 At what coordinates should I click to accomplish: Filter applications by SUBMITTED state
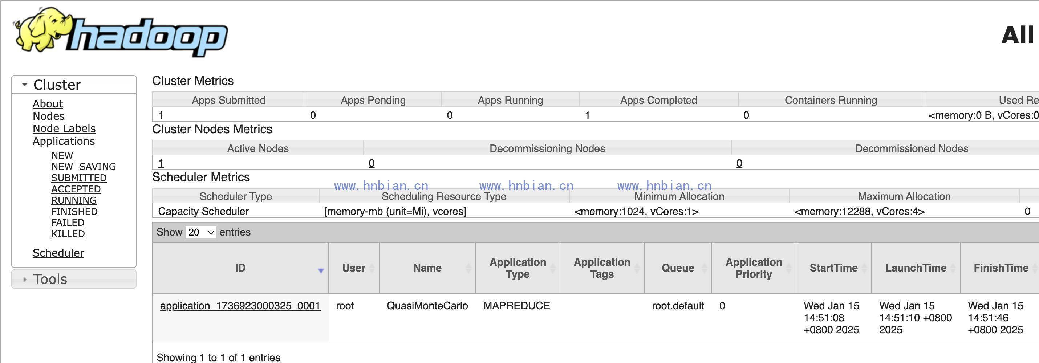click(79, 178)
